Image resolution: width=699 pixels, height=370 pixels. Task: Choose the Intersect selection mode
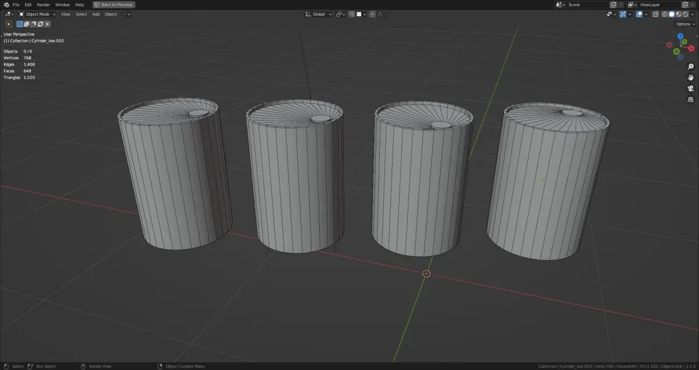[x=47, y=24]
